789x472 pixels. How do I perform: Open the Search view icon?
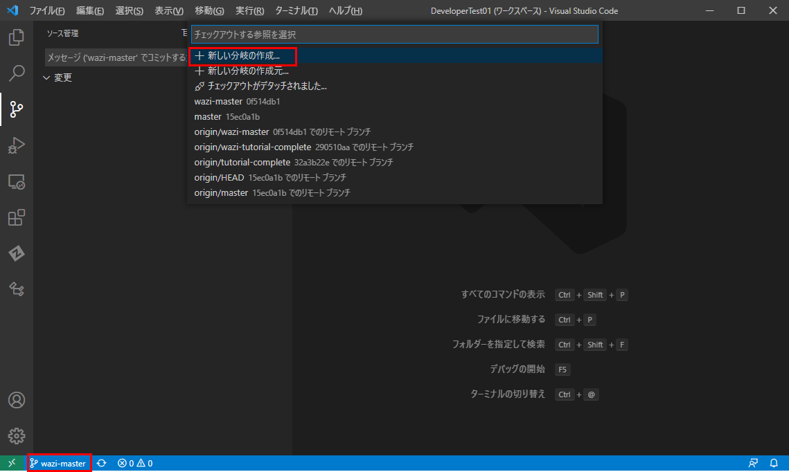click(17, 73)
